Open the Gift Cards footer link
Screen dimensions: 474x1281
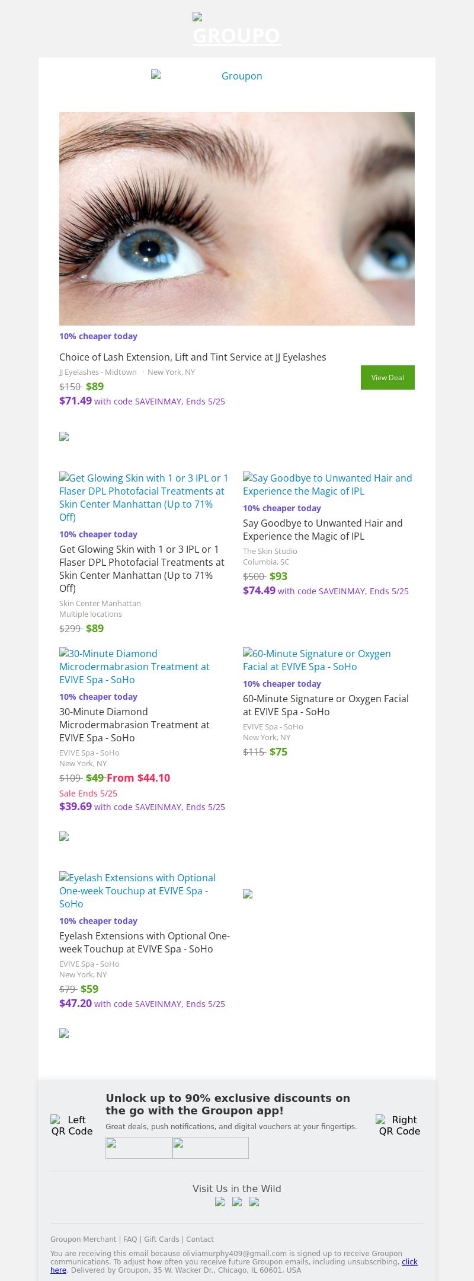(x=161, y=1239)
